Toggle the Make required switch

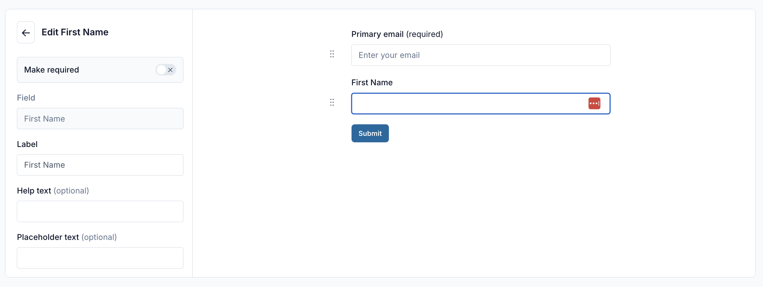coord(166,70)
